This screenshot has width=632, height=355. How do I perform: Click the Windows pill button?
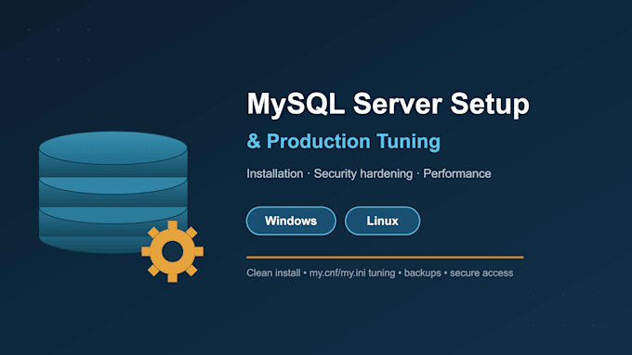click(x=291, y=221)
